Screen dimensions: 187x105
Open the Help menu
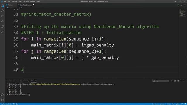38,1
